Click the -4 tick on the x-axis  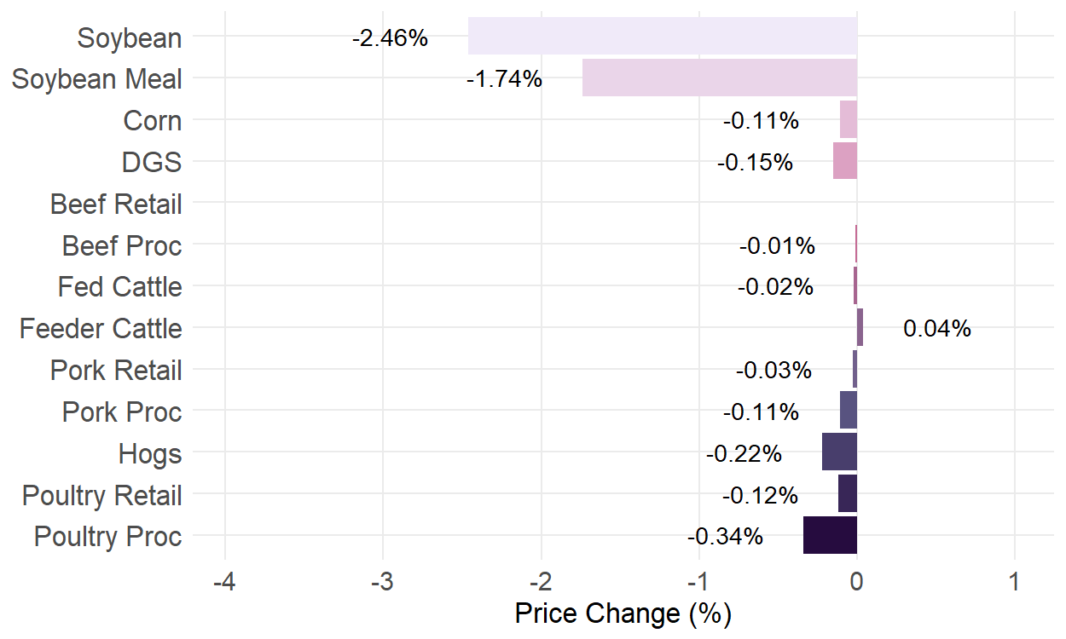(x=224, y=582)
